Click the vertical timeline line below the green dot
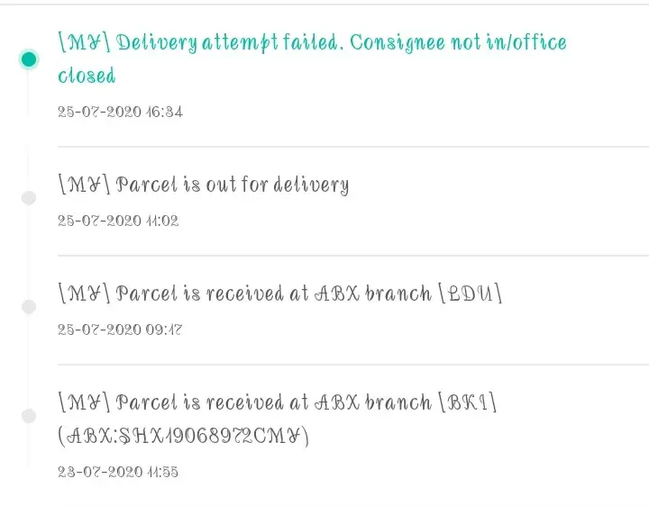Viewport: 649px width, 506px height. tap(29, 99)
